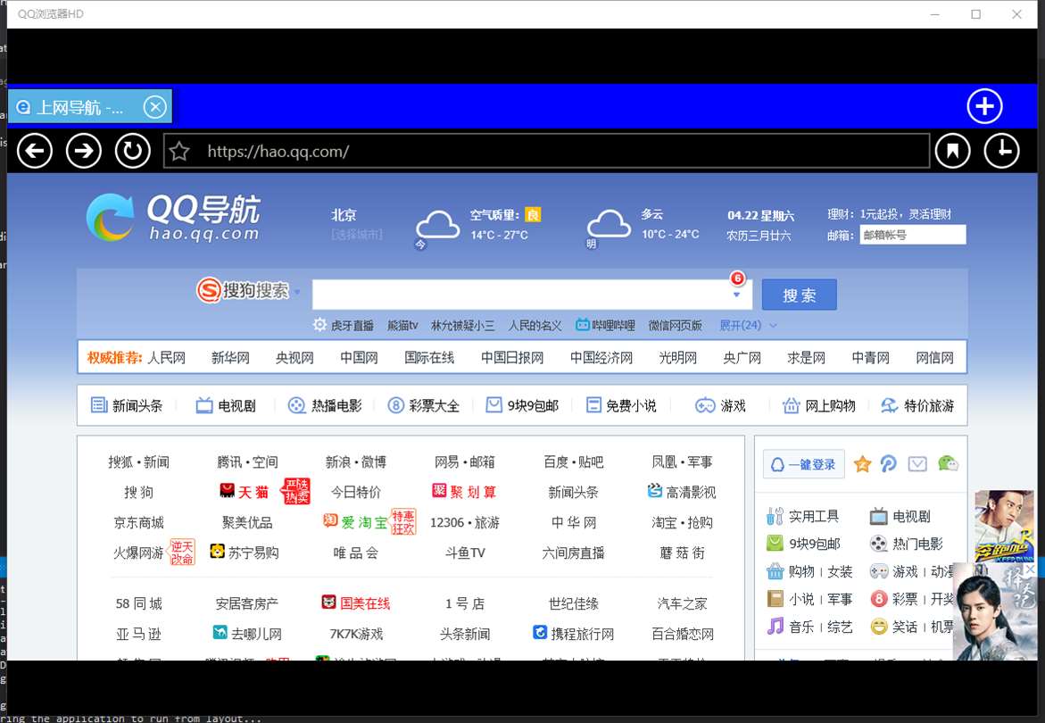This screenshot has height=723, width=1045.
Task: Click the blue 朋友网 P icon
Action: 888,464
